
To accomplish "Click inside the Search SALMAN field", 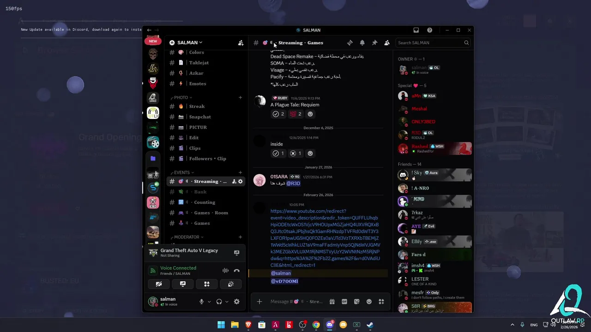I will click(433, 43).
